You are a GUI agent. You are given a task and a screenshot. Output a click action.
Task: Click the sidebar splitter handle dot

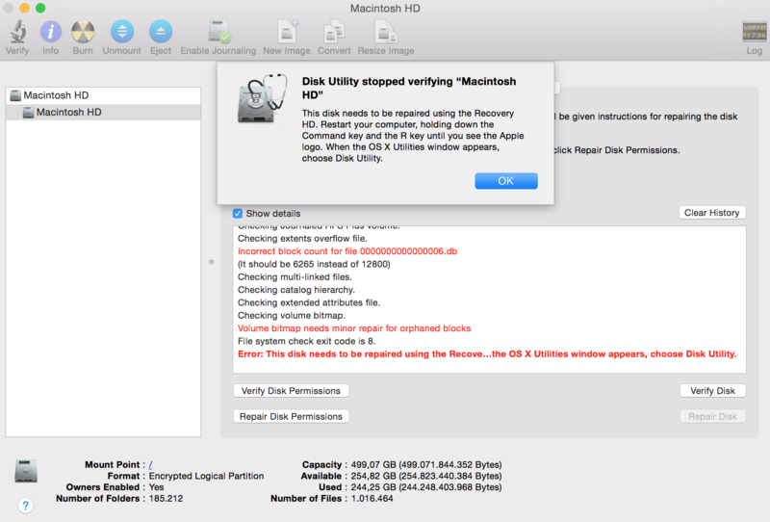point(211,262)
